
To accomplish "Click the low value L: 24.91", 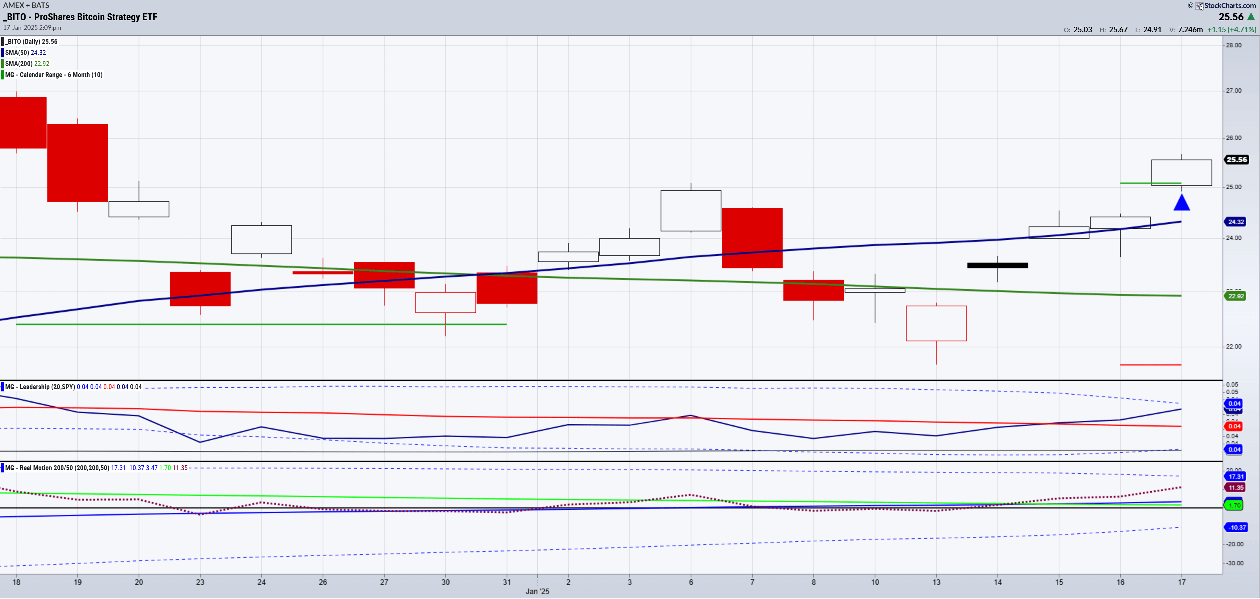I will coord(1148,29).
